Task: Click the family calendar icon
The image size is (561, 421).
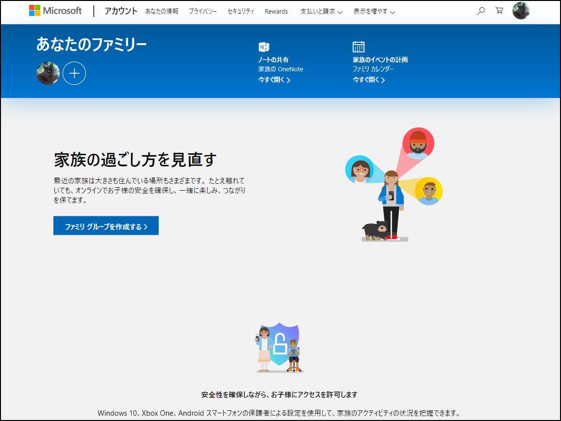Action: pos(358,47)
